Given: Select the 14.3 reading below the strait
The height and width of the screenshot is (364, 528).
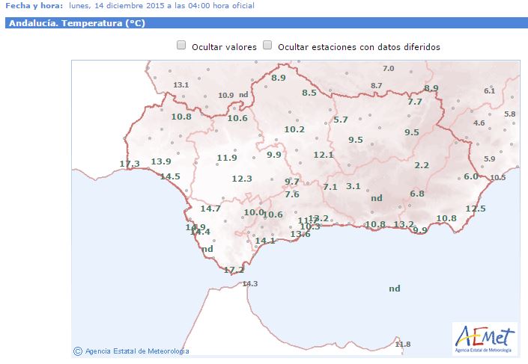Looking at the screenshot, I should [250, 284].
